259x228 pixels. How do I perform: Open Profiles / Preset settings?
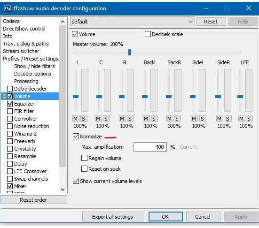coord(31,59)
